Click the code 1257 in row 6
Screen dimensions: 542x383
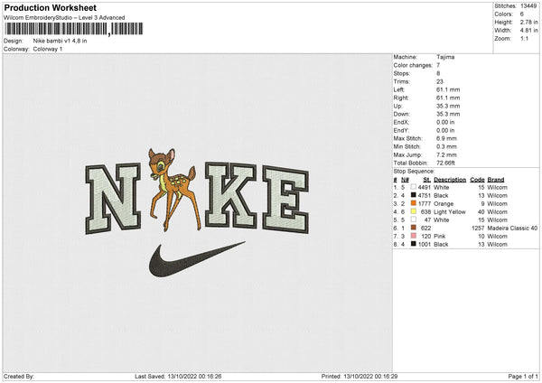tap(478, 229)
